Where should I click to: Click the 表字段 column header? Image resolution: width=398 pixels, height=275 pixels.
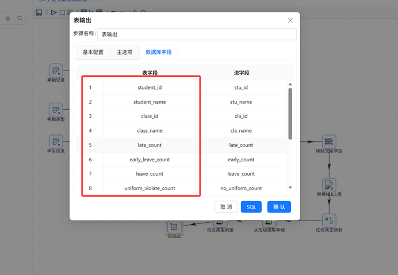(x=150, y=73)
